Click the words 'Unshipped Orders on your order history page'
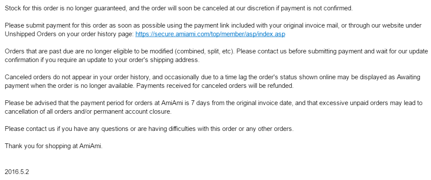Screen dimensions: 431x180 [x=69, y=34]
